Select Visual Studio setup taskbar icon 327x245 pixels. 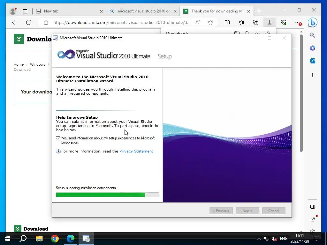(x=86, y=239)
